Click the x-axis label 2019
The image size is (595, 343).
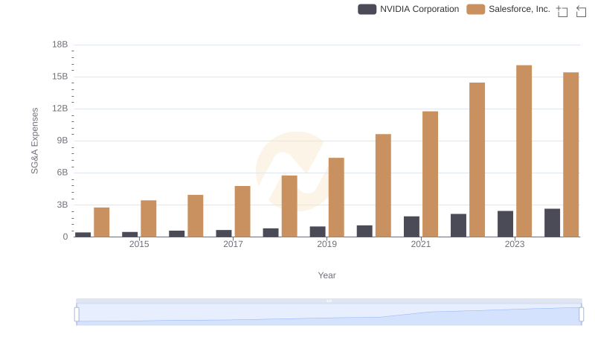327,244
